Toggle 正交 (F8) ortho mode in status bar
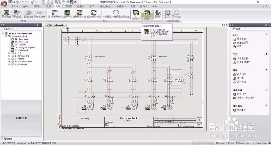The height and width of the screenshot is (145, 271). 230,143
